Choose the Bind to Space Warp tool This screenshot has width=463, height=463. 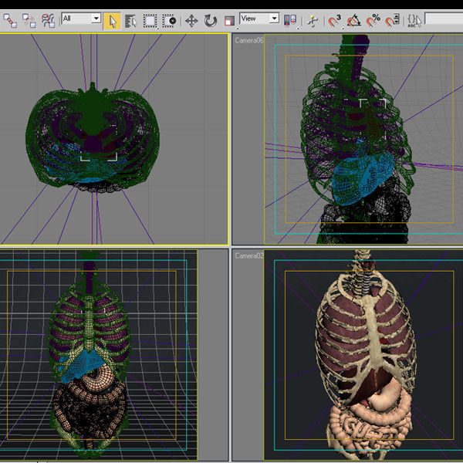(x=48, y=21)
